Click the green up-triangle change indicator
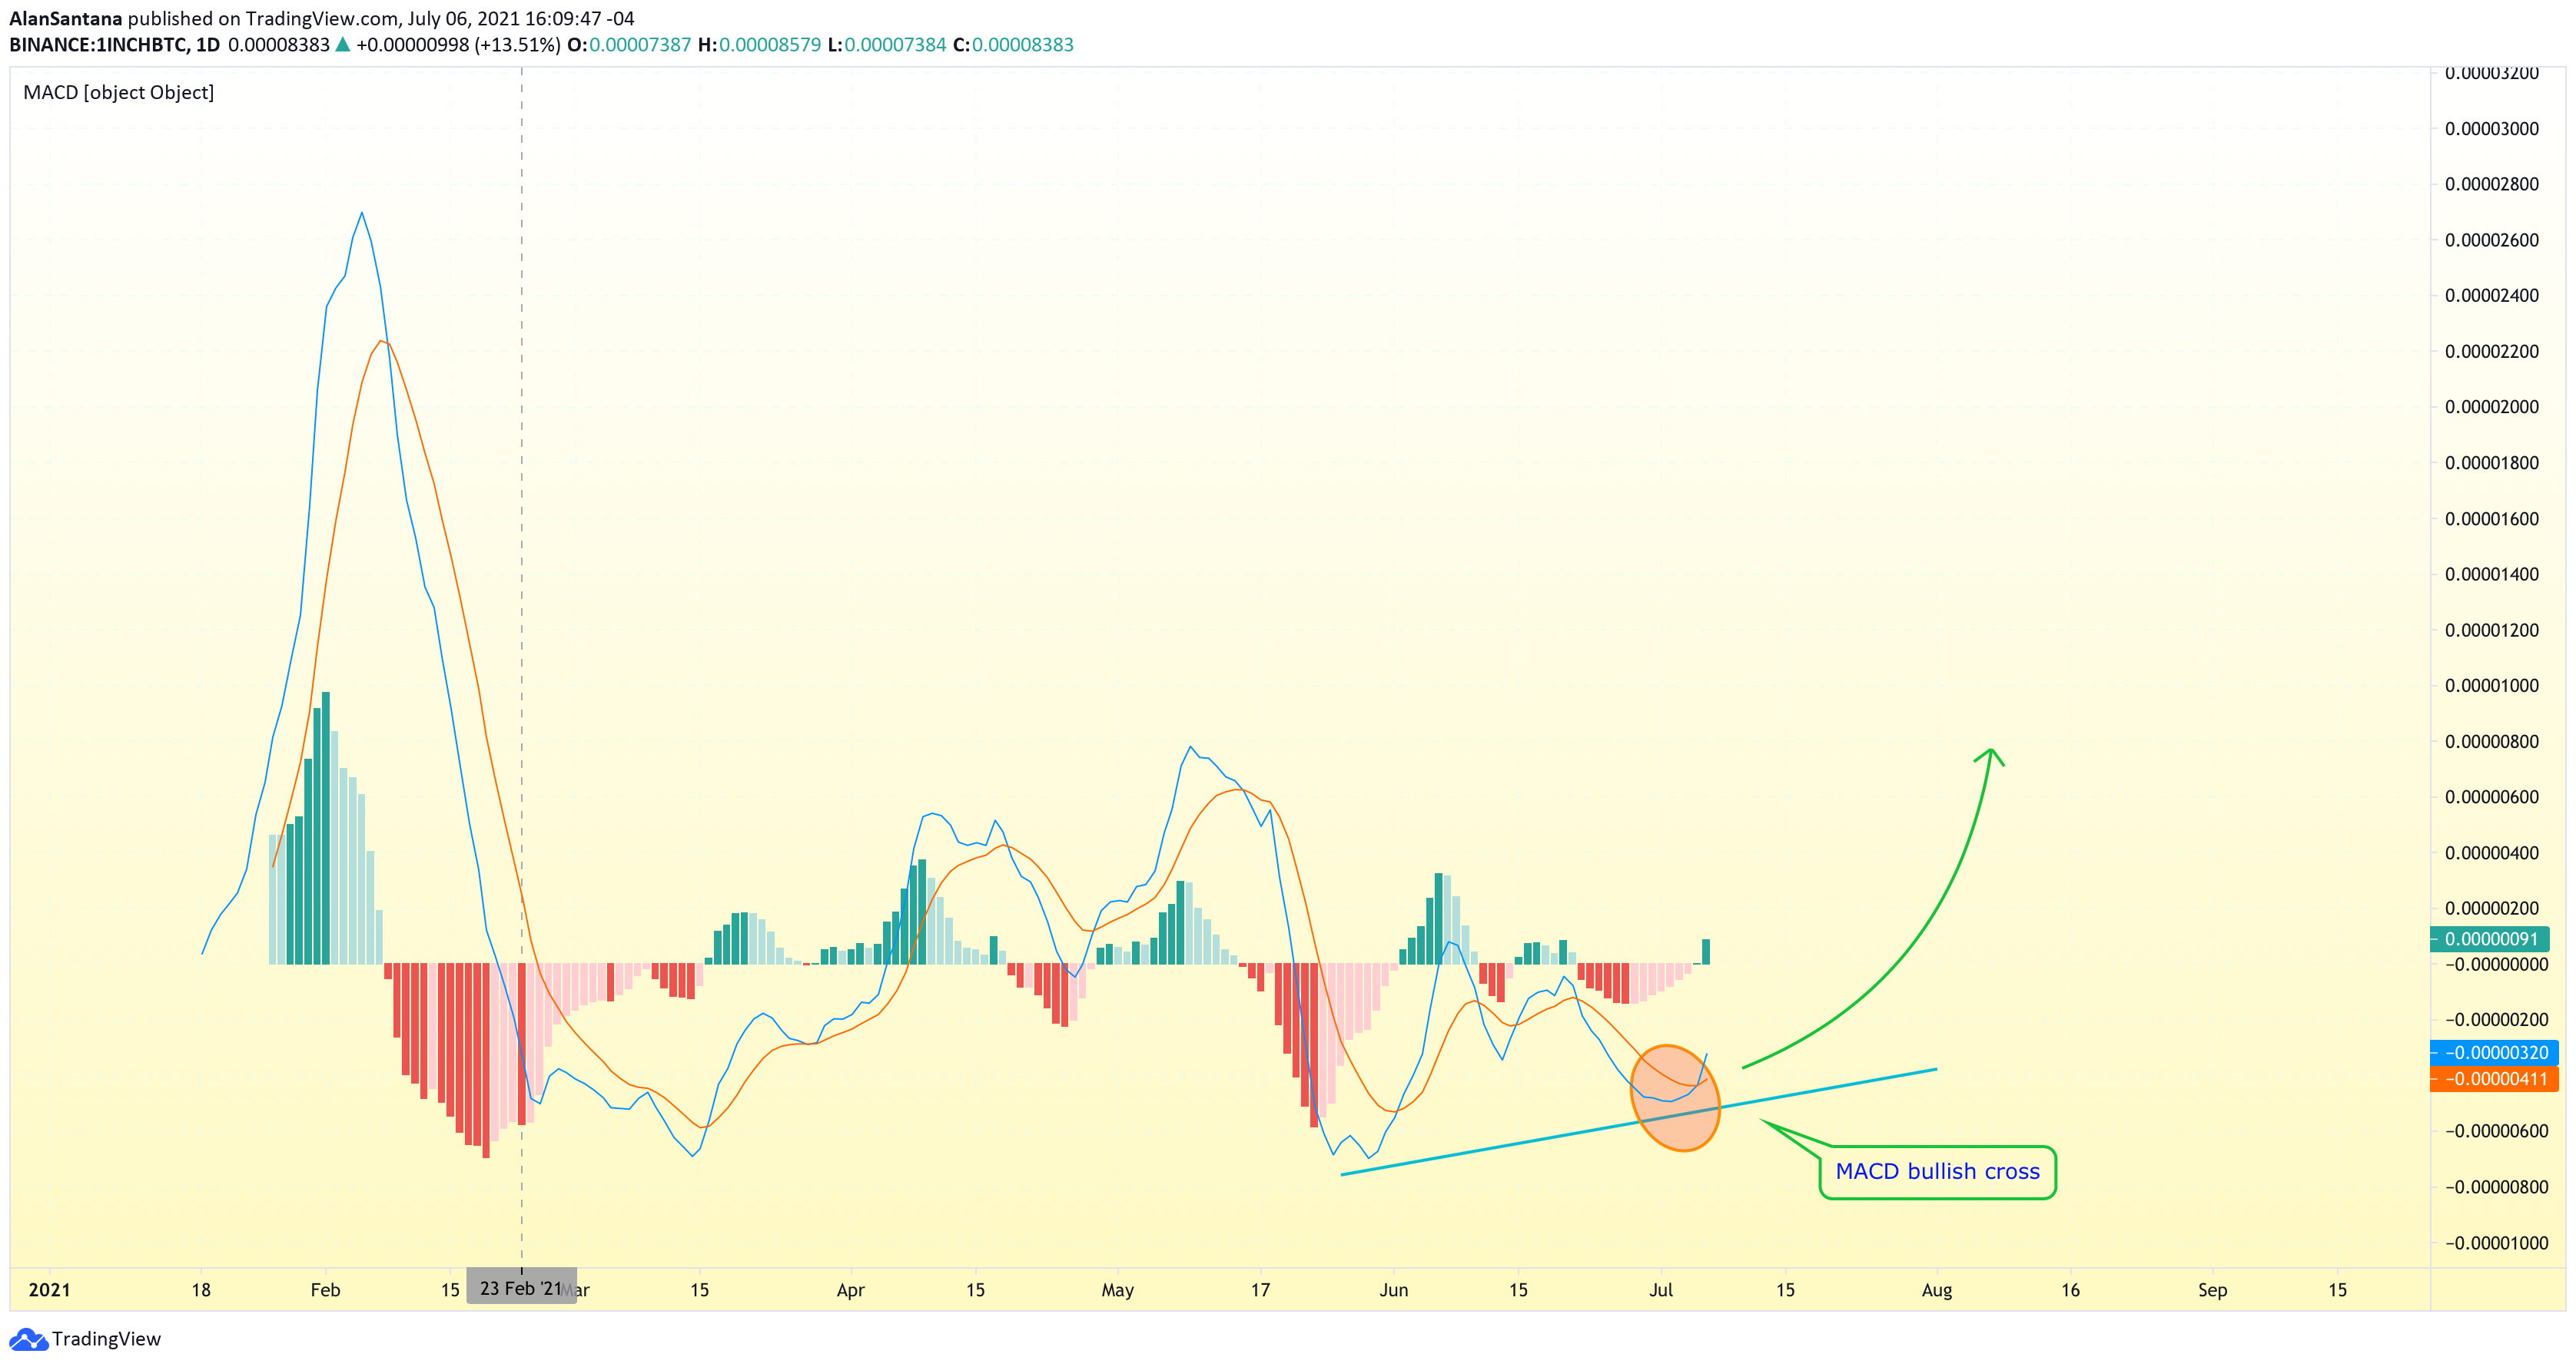 [342, 44]
